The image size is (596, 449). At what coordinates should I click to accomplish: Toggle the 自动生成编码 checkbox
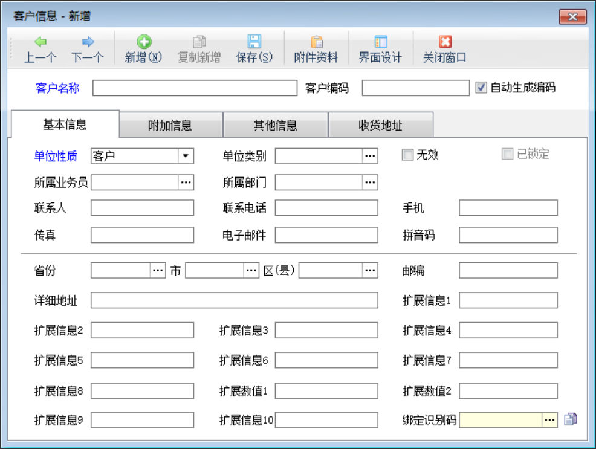pos(481,88)
